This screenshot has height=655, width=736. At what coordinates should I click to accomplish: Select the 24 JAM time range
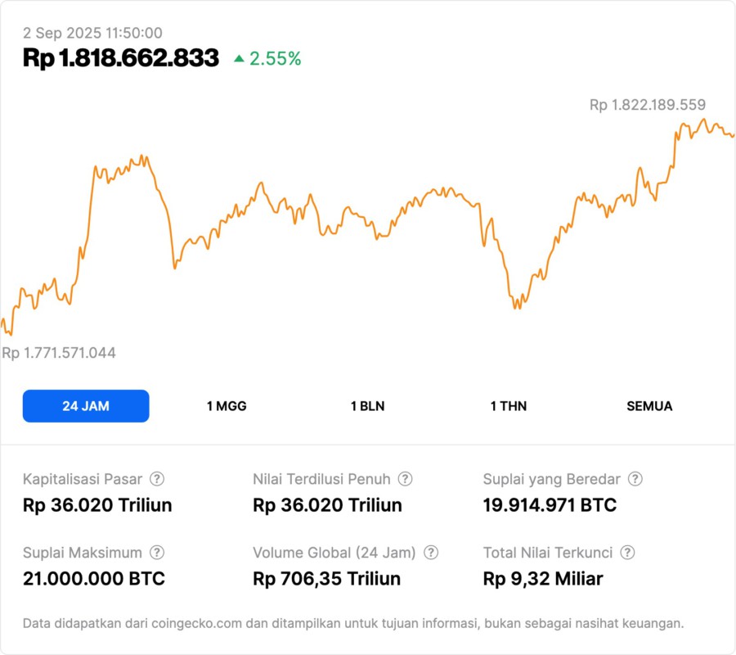pos(86,406)
